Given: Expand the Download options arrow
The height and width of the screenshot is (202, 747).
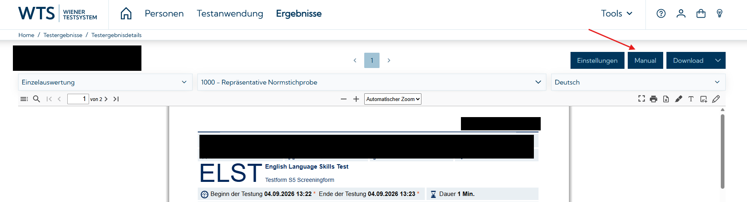Looking at the screenshot, I should point(718,60).
